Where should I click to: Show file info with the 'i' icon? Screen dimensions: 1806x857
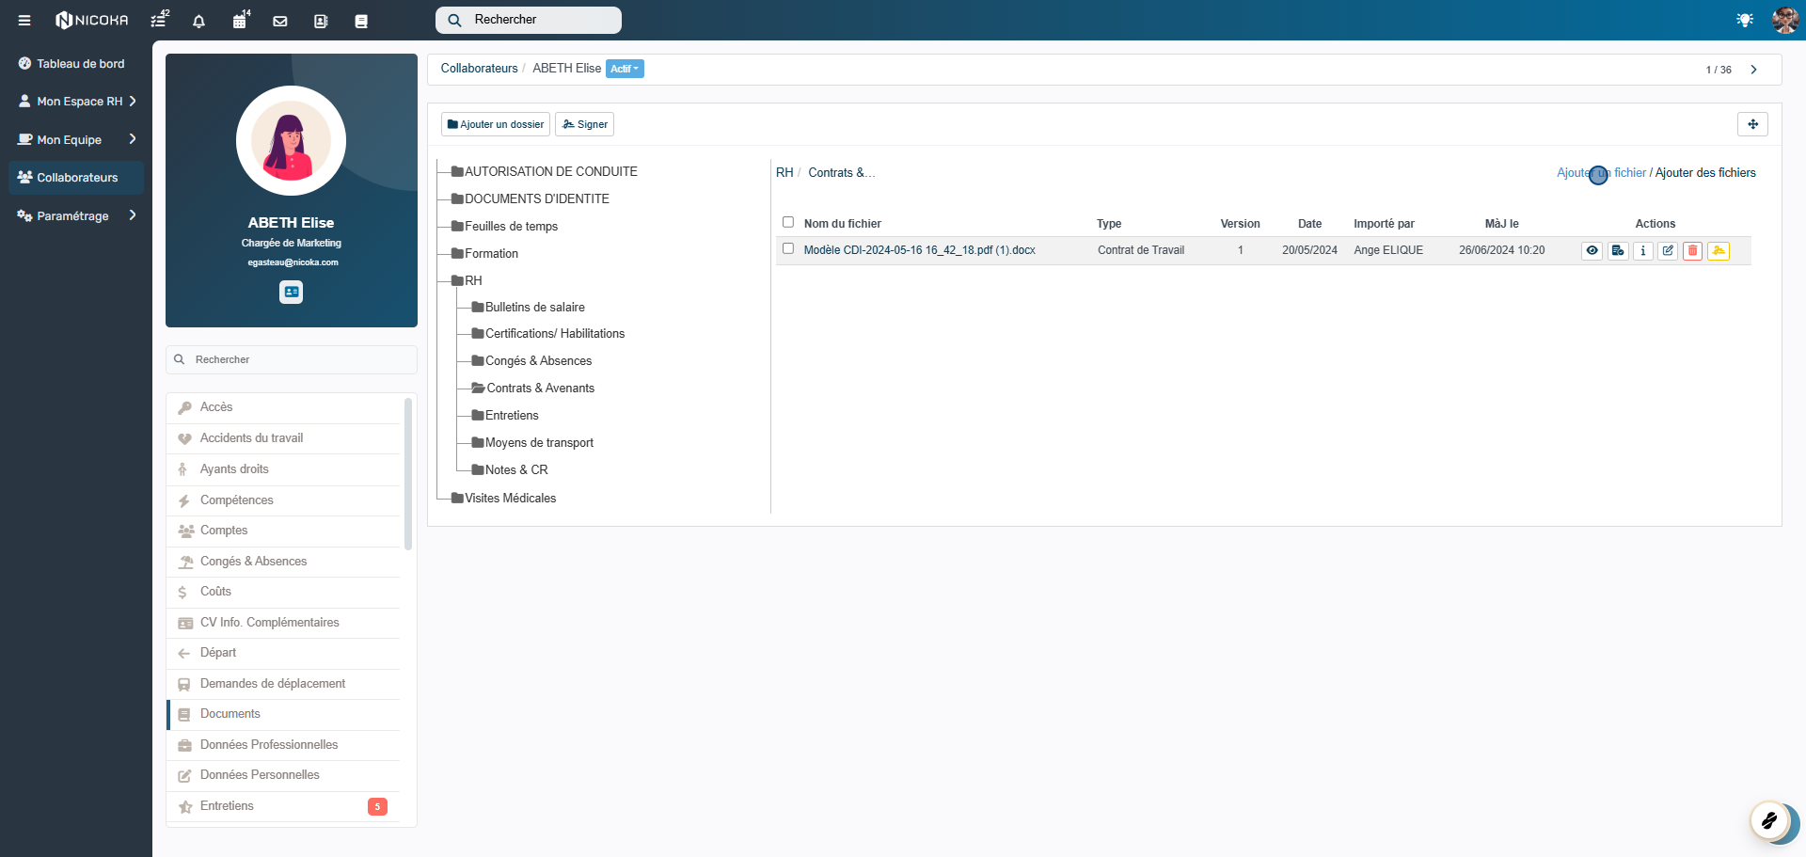tap(1642, 250)
